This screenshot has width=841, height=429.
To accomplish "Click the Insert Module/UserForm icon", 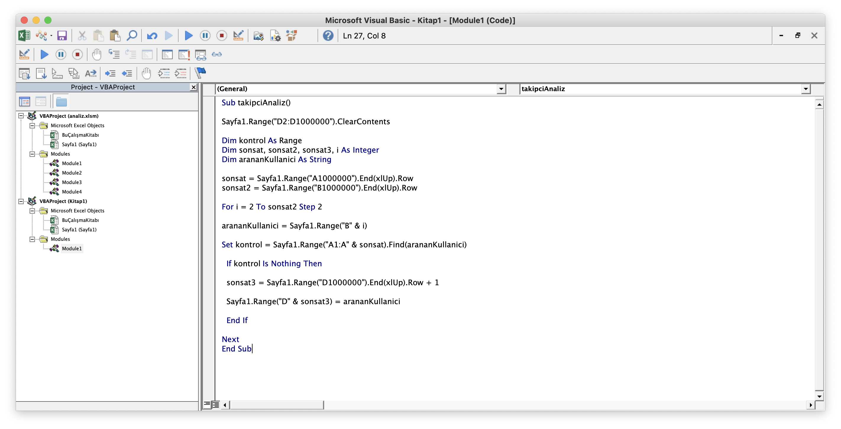I will point(41,36).
